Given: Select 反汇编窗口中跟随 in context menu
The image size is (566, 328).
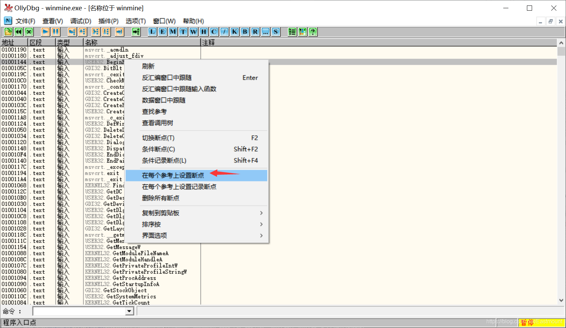Looking at the screenshot, I should point(196,78).
